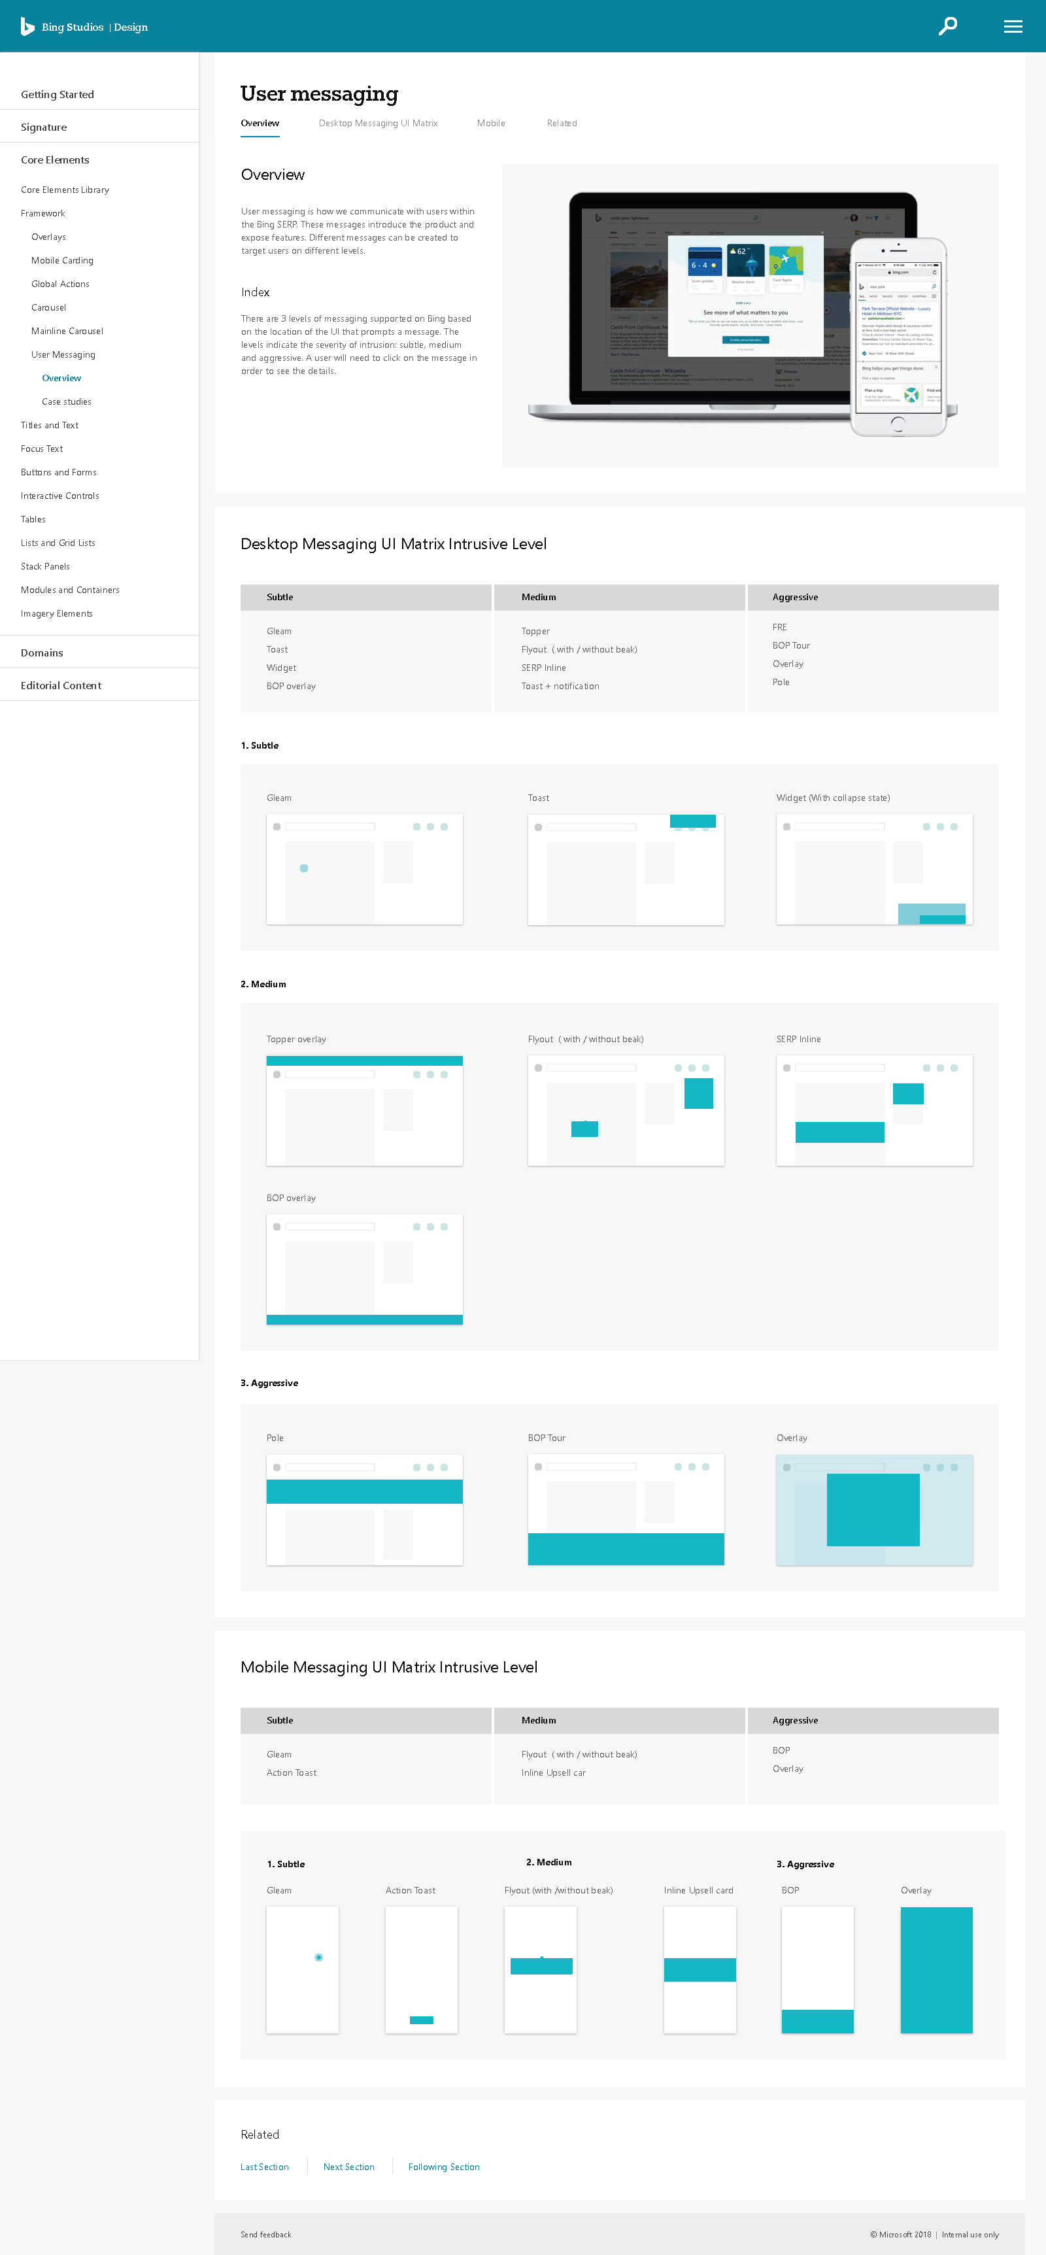
Task: Select the highlighted Overview sidebar item
Action: [61, 378]
